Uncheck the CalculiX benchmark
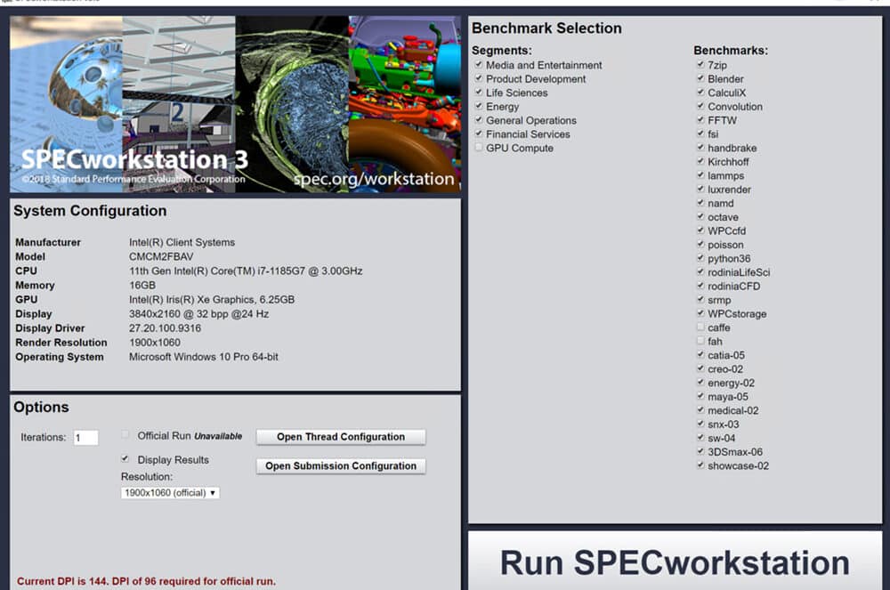The height and width of the screenshot is (590, 890). [x=700, y=92]
